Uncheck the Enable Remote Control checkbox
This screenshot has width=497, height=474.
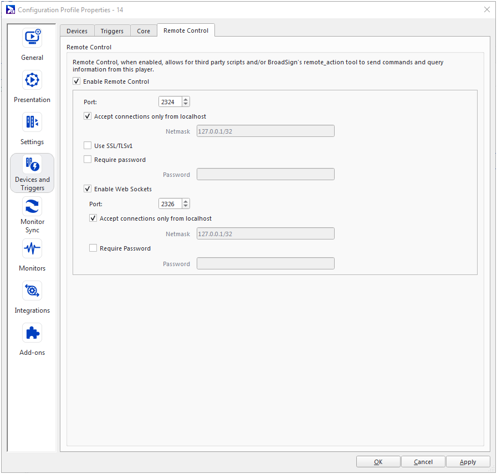click(76, 81)
